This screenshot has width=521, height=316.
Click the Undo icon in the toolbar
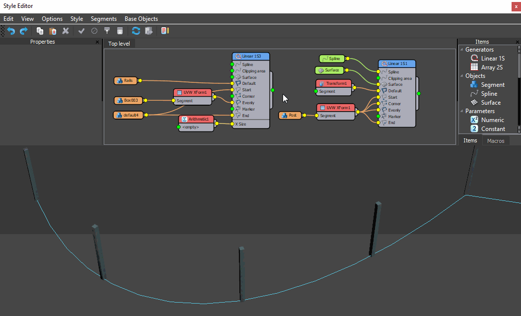pyautogui.click(x=10, y=31)
